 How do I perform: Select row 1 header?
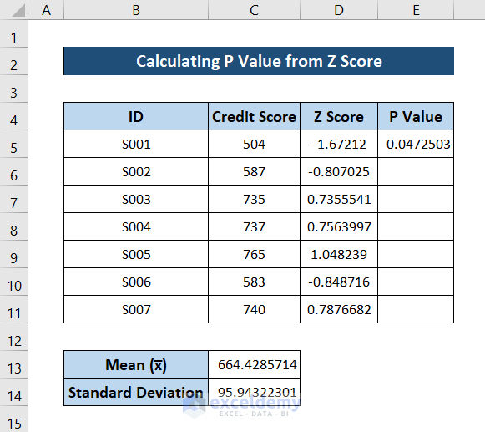tap(13, 33)
